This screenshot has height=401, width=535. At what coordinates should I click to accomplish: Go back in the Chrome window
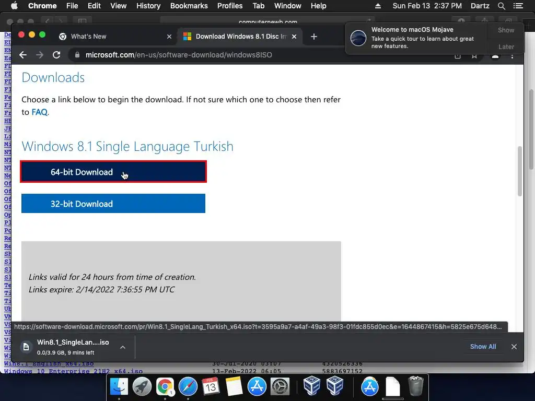pos(23,55)
